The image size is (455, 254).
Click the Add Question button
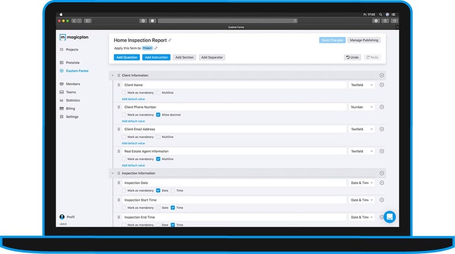(x=127, y=57)
